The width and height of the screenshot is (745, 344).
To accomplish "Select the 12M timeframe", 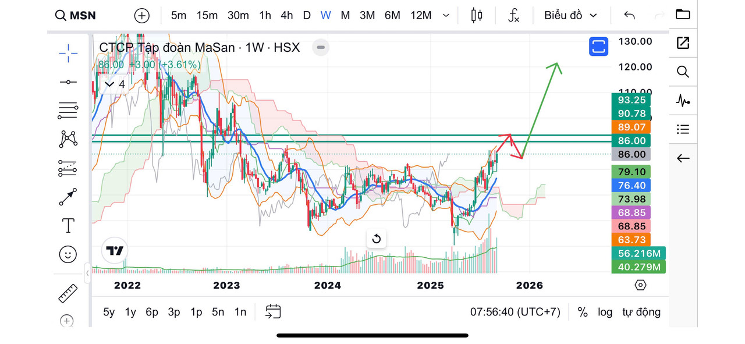I will click(x=421, y=15).
